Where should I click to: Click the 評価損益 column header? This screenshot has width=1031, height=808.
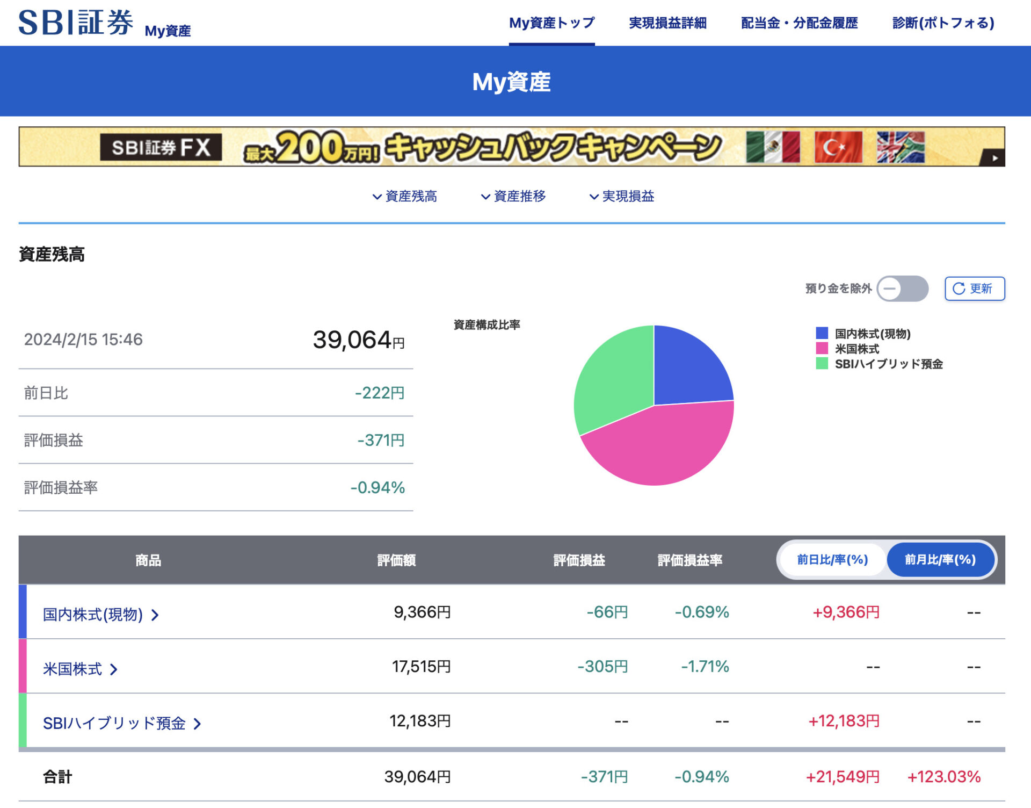click(x=579, y=560)
